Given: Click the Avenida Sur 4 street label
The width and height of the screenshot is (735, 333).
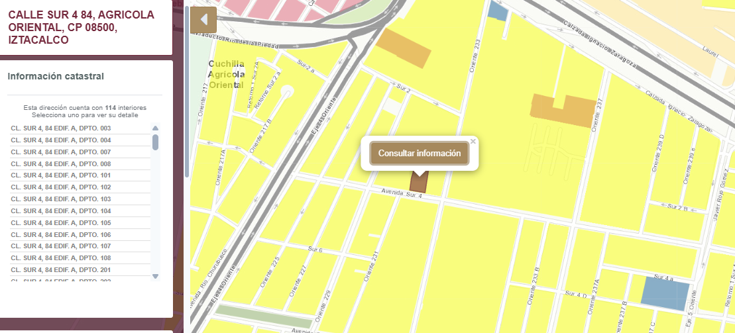Looking at the screenshot, I should 402,194.
